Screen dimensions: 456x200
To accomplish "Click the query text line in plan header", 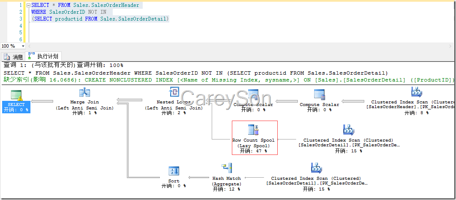I will [196, 73].
